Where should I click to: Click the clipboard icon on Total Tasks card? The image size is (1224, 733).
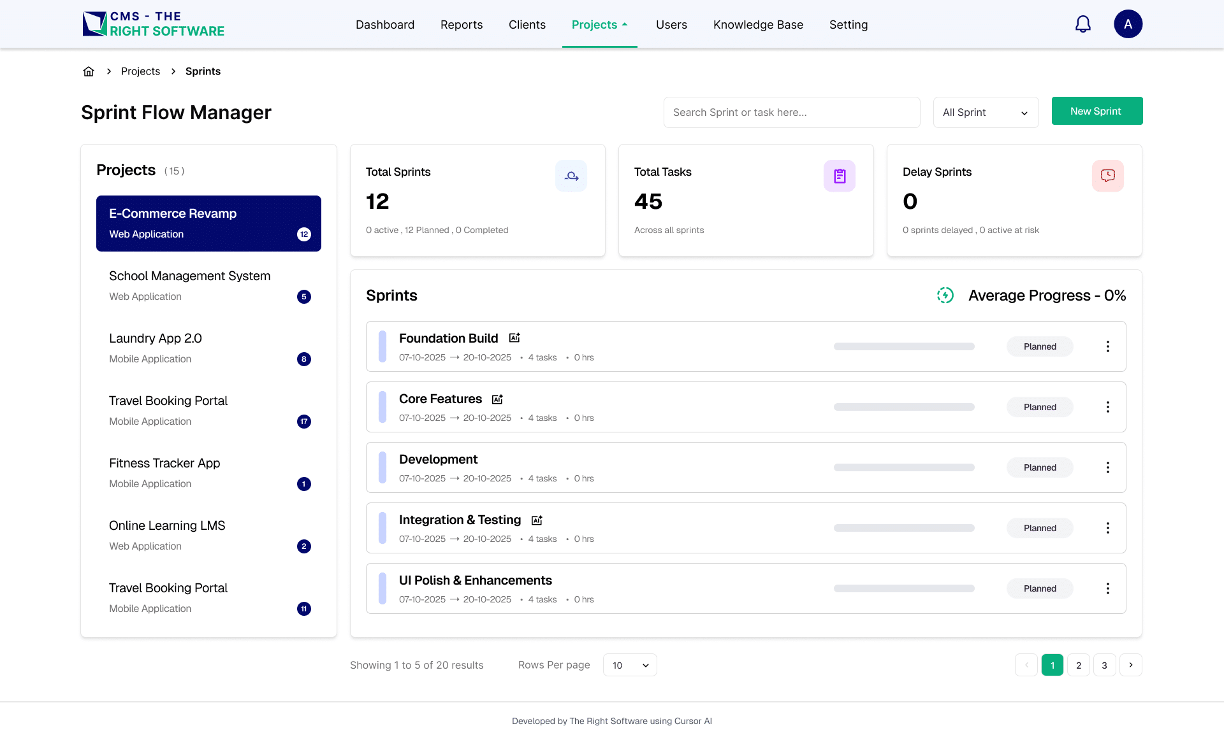840,176
